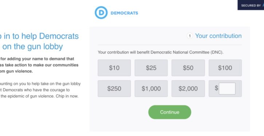Image resolution: width=264 pixels, height=136 pixels.
Task: Click the step 1 circle indicator
Action: [190, 36]
